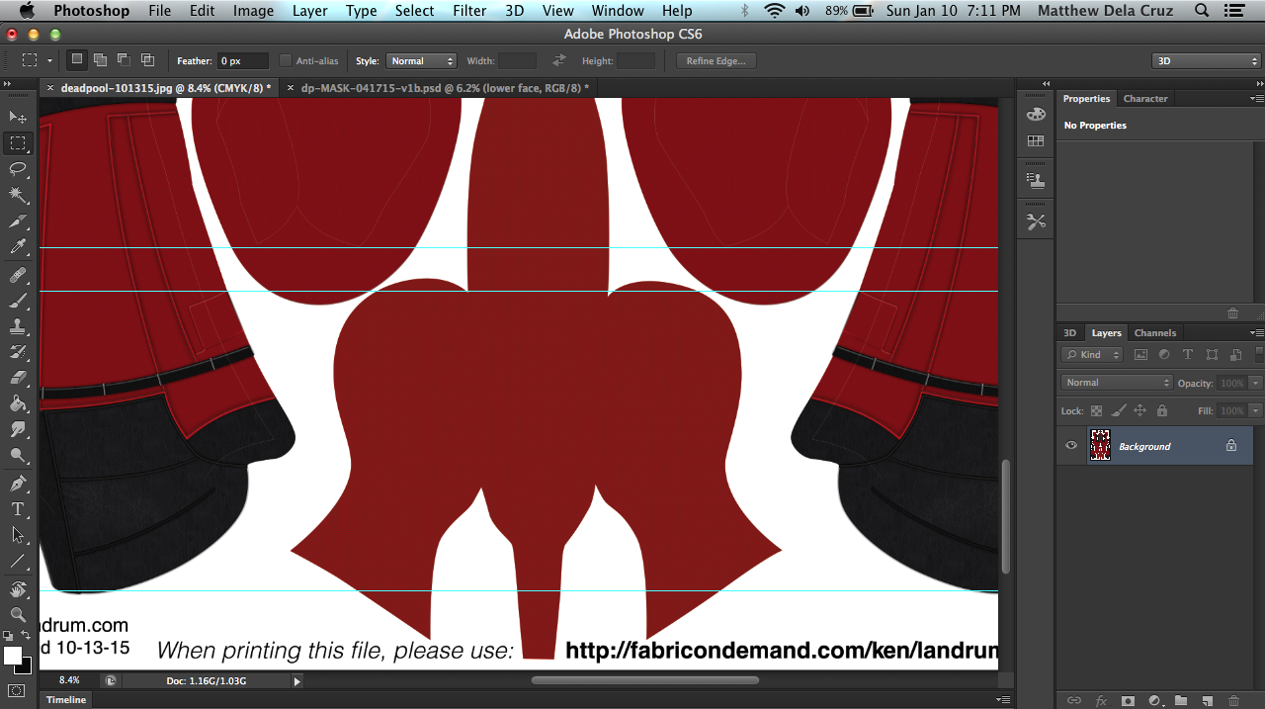Image resolution: width=1265 pixels, height=709 pixels.
Task: Open the Style dropdown
Action: pyautogui.click(x=421, y=60)
